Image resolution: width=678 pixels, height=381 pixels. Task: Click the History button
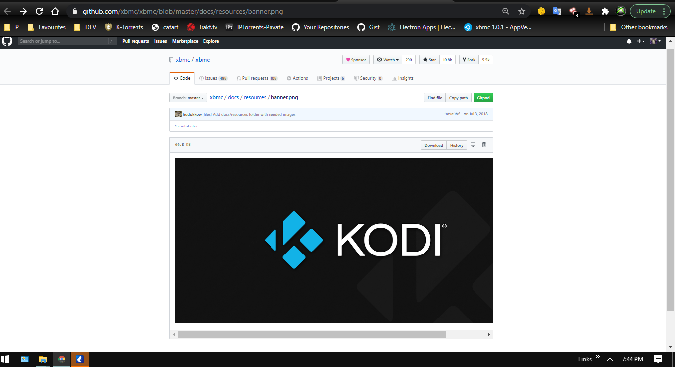tap(457, 145)
